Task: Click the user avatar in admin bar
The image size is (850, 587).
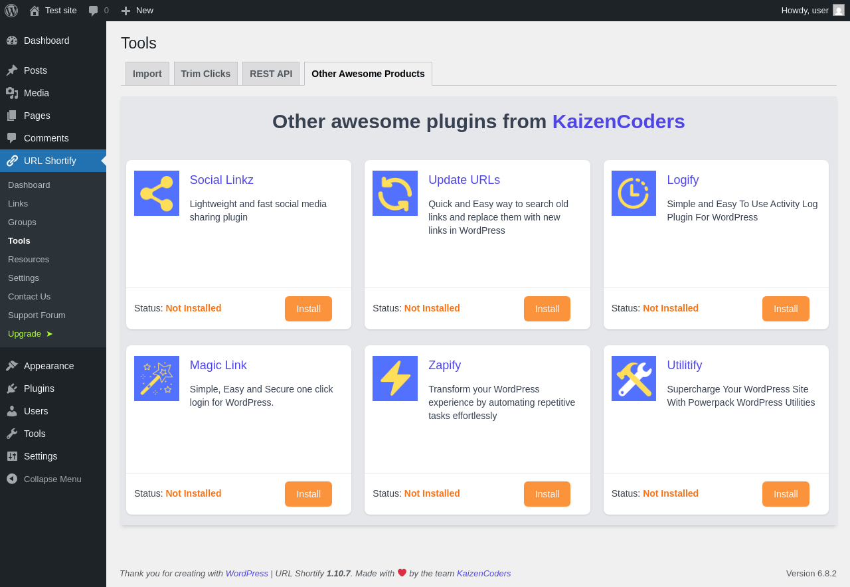Action: tap(839, 10)
